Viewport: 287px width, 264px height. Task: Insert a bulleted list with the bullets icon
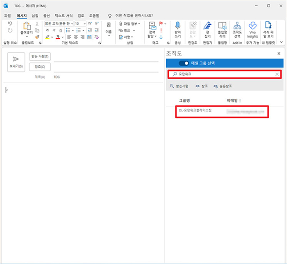(x=68, y=30)
